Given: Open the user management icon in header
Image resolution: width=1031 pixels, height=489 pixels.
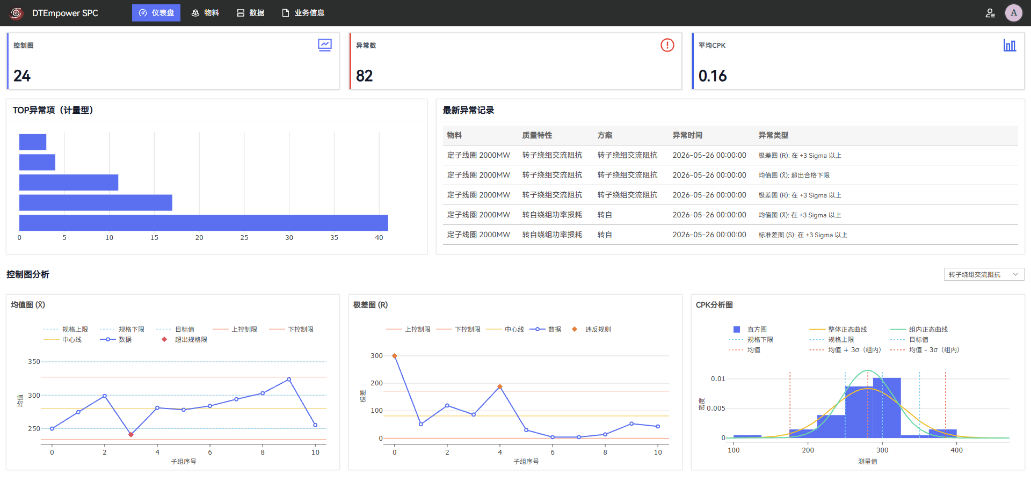Looking at the screenshot, I should (x=990, y=13).
